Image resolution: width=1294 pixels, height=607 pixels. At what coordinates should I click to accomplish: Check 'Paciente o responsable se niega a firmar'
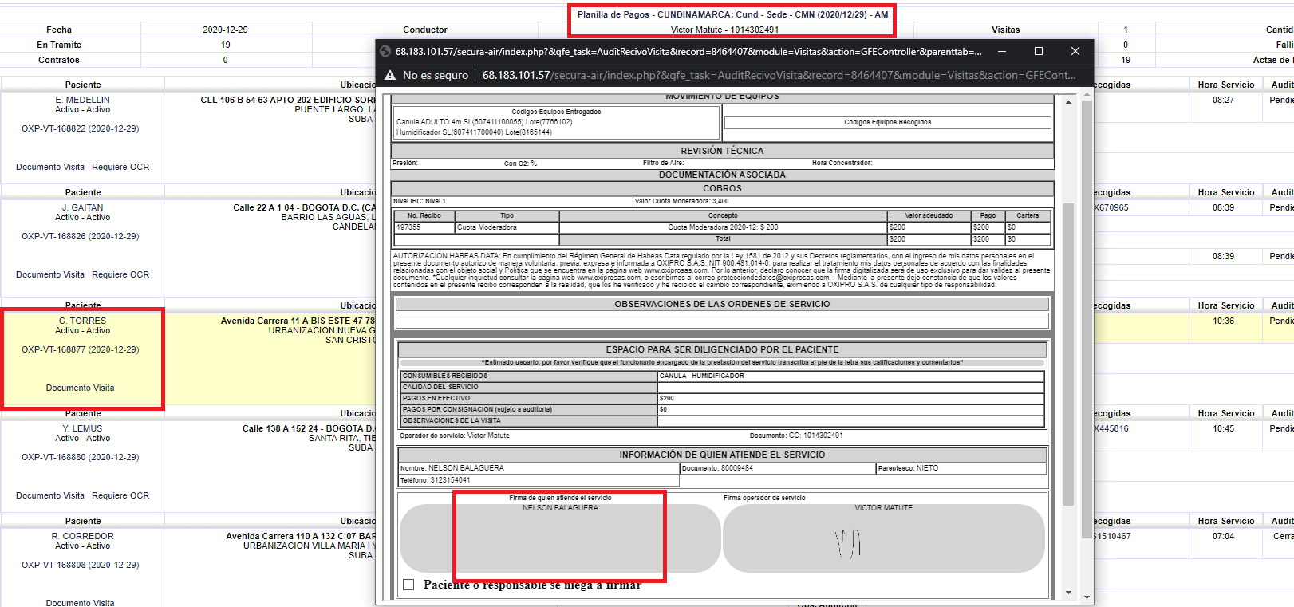[408, 585]
